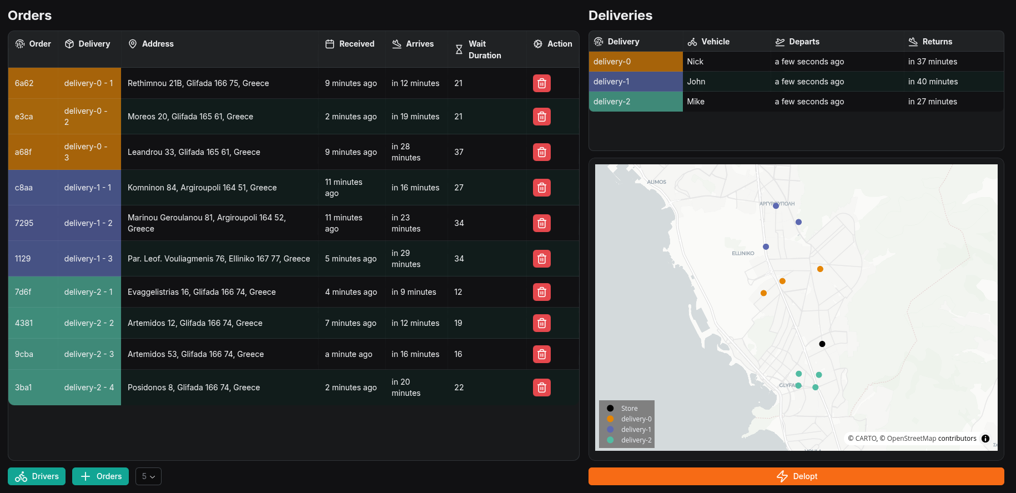This screenshot has height=493, width=1016.
Task: Click the calendar icon beside Received
Action: 330,44
